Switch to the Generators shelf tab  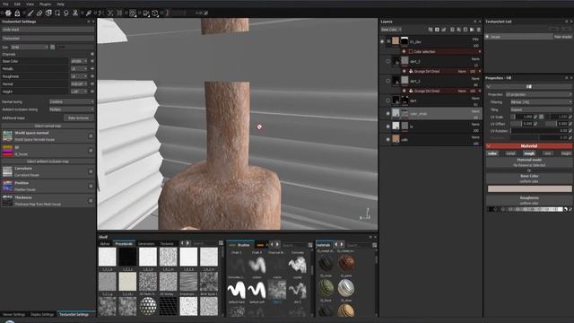click(x=146, y=243)
